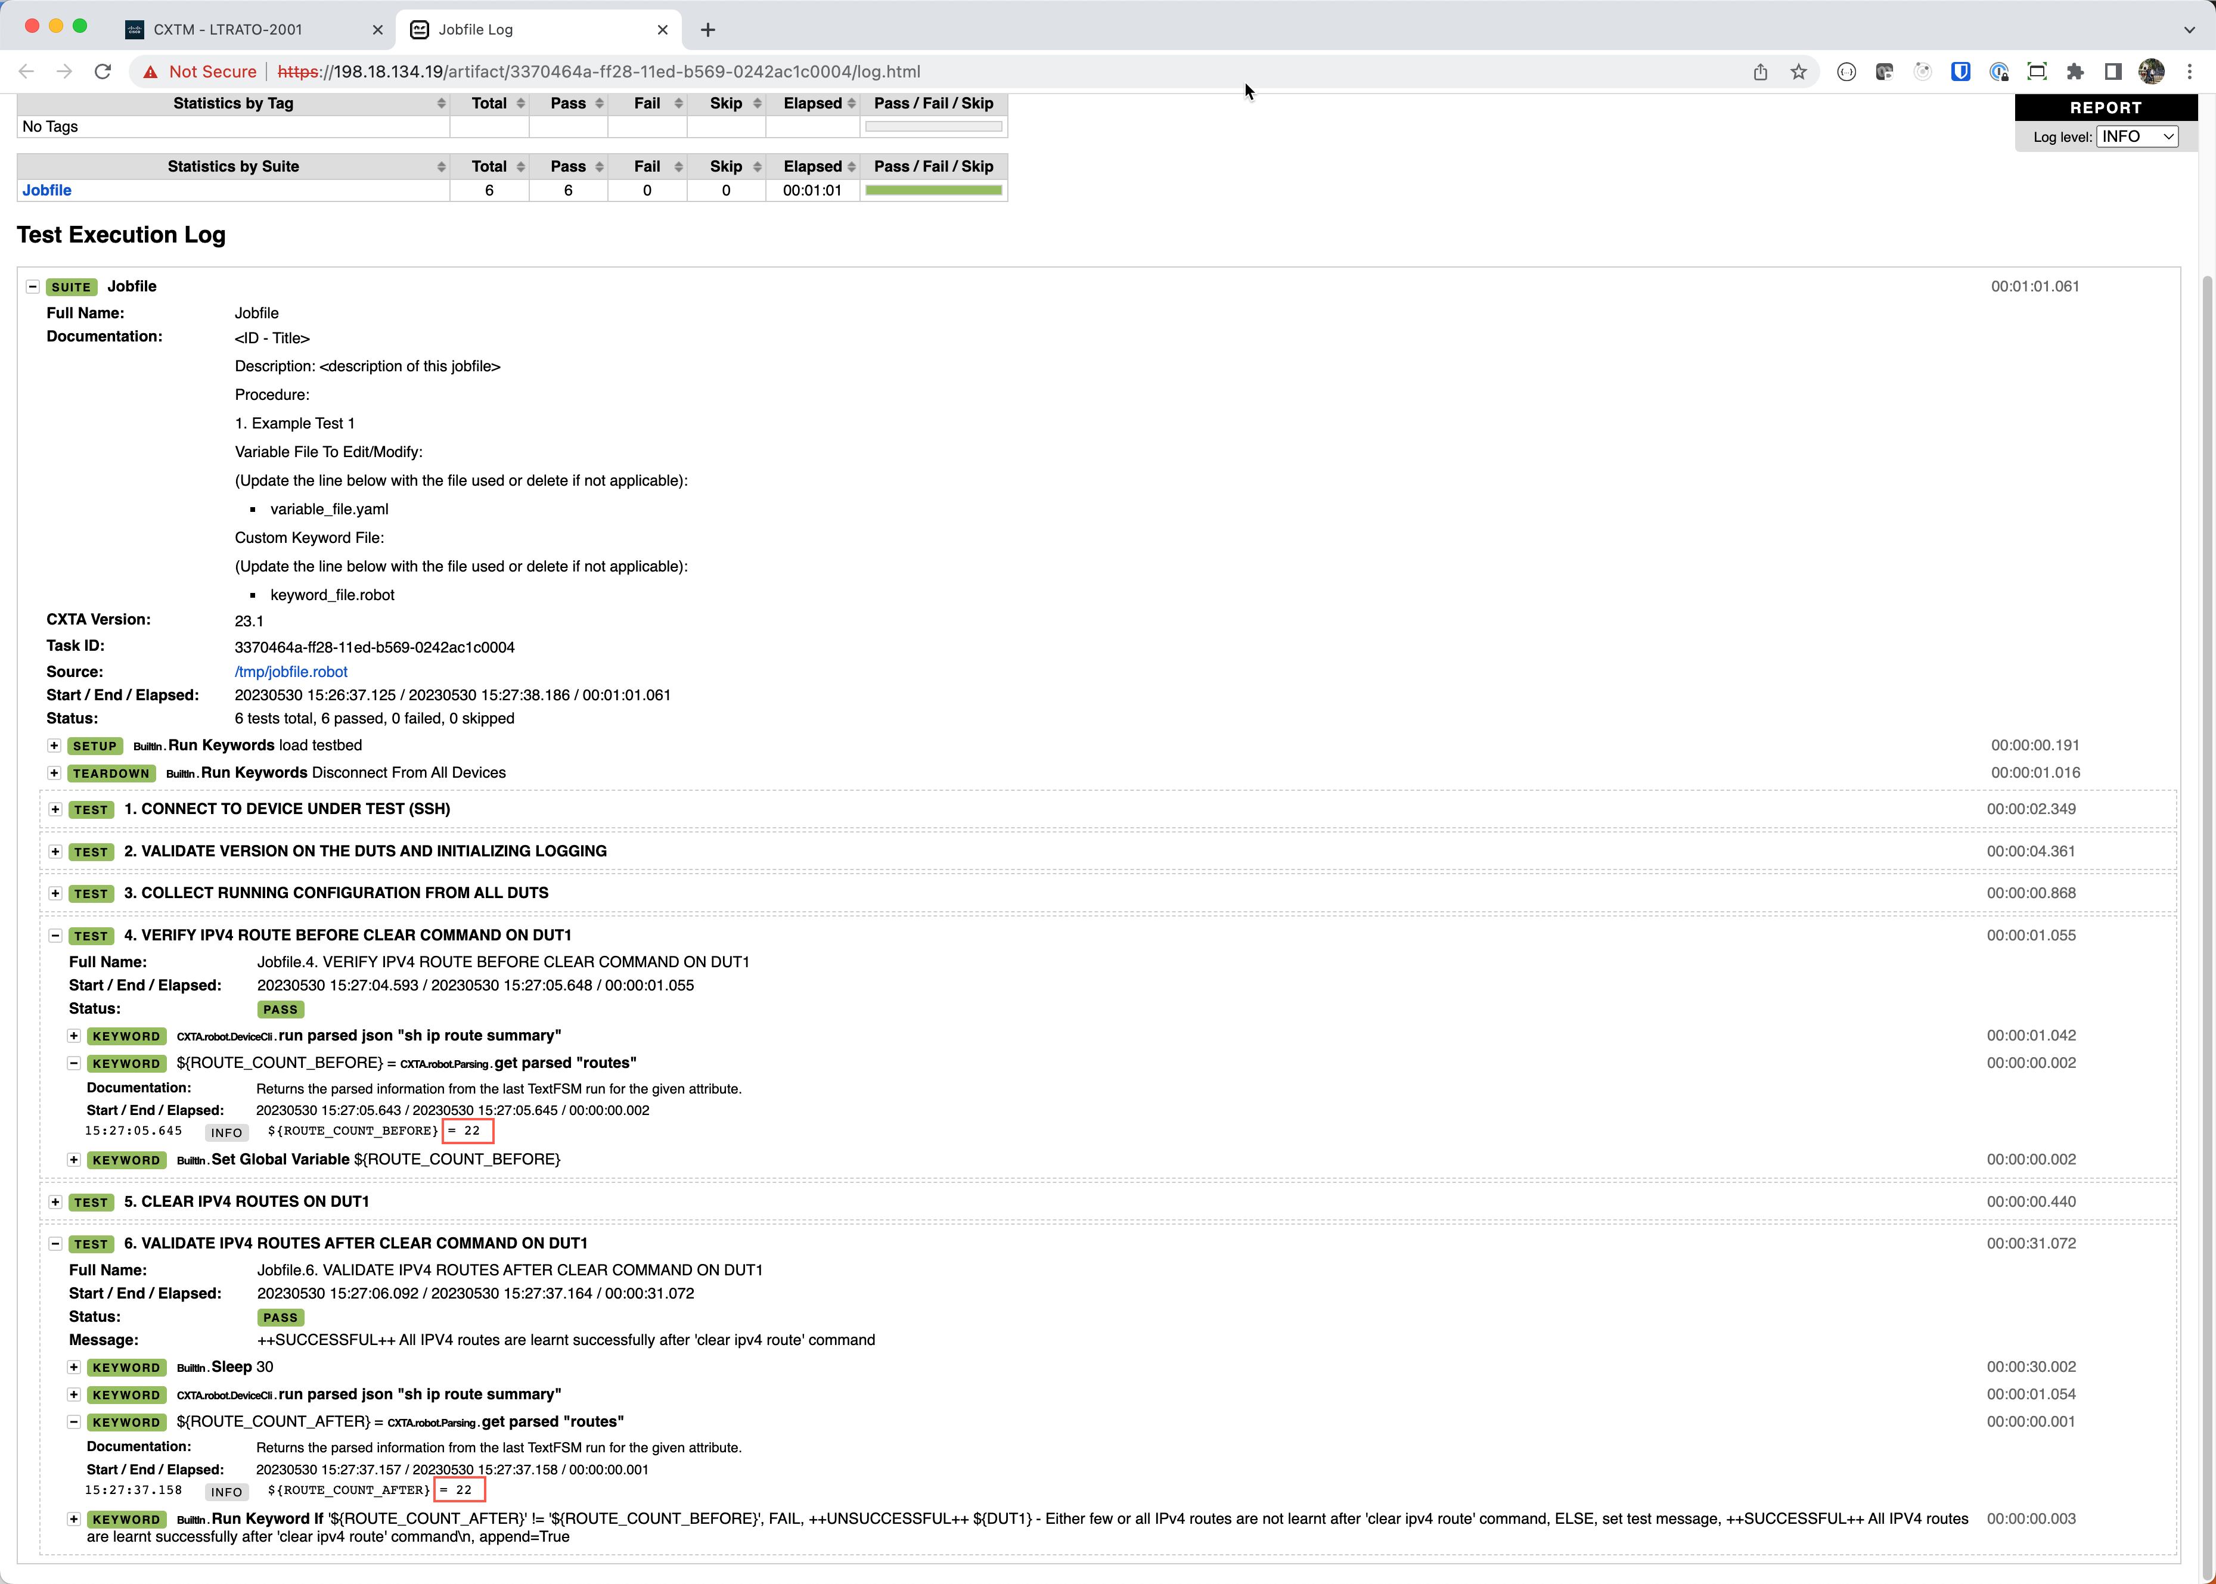The image size is (2216, 1584).
Task: Close the CXTM - LTRATO-2001 tab
Action: pos(377,29)
